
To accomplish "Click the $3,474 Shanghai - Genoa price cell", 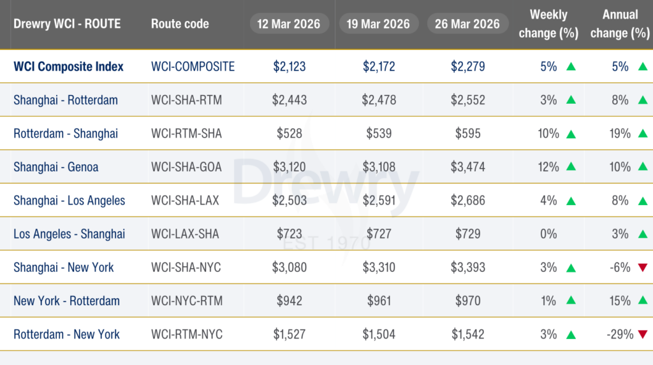I will click(467, 167).
